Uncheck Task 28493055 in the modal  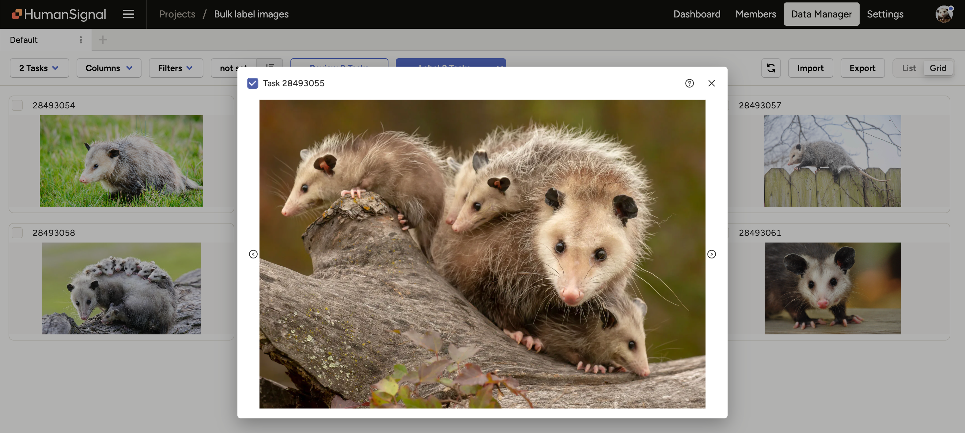252,83
